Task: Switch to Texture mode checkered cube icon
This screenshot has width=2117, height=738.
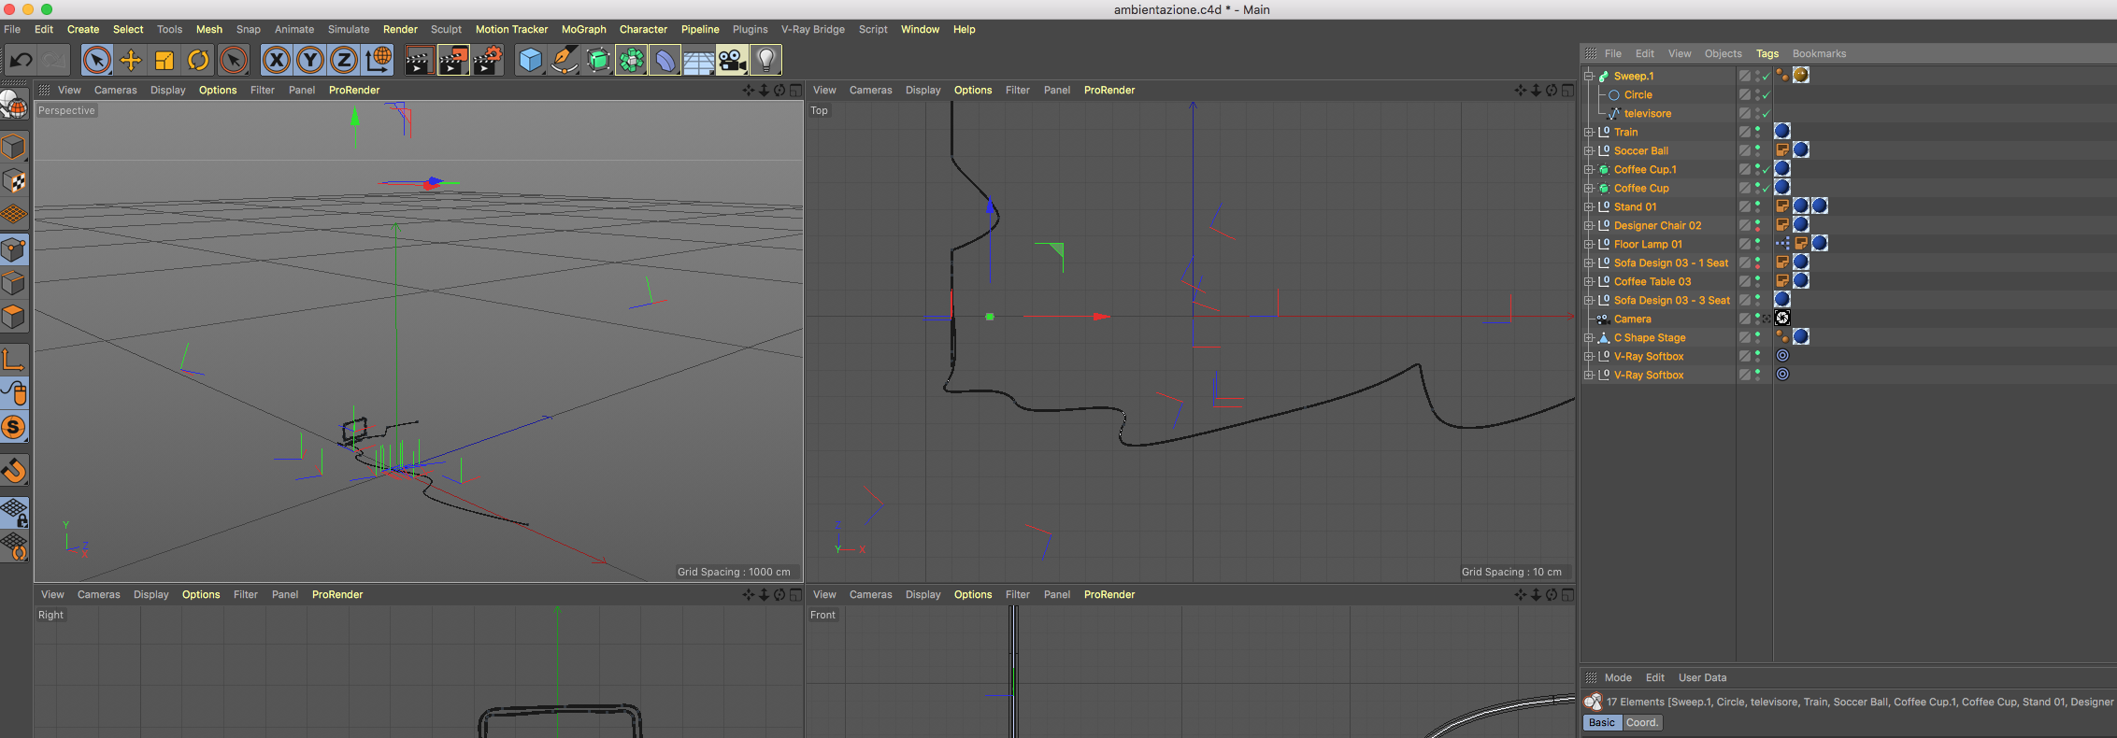Action: [14, 180]
